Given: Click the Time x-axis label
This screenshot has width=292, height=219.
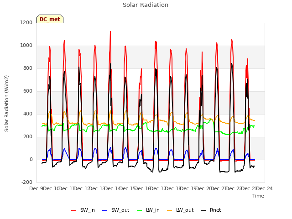Looking at the screenshot, I should click(258, 196).
